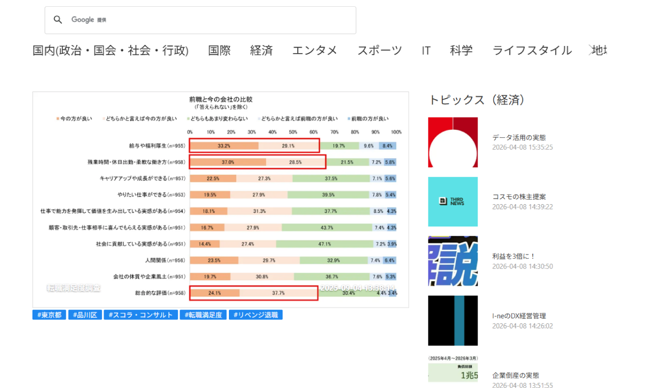Viewport: 647px width, 388px height.
Task: Open the エンタメ section
Action: [315, 50]
